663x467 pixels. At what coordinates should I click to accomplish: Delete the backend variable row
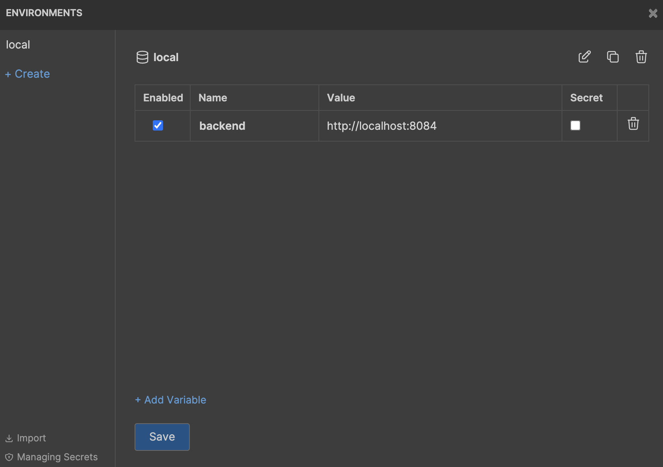[633, 124]
